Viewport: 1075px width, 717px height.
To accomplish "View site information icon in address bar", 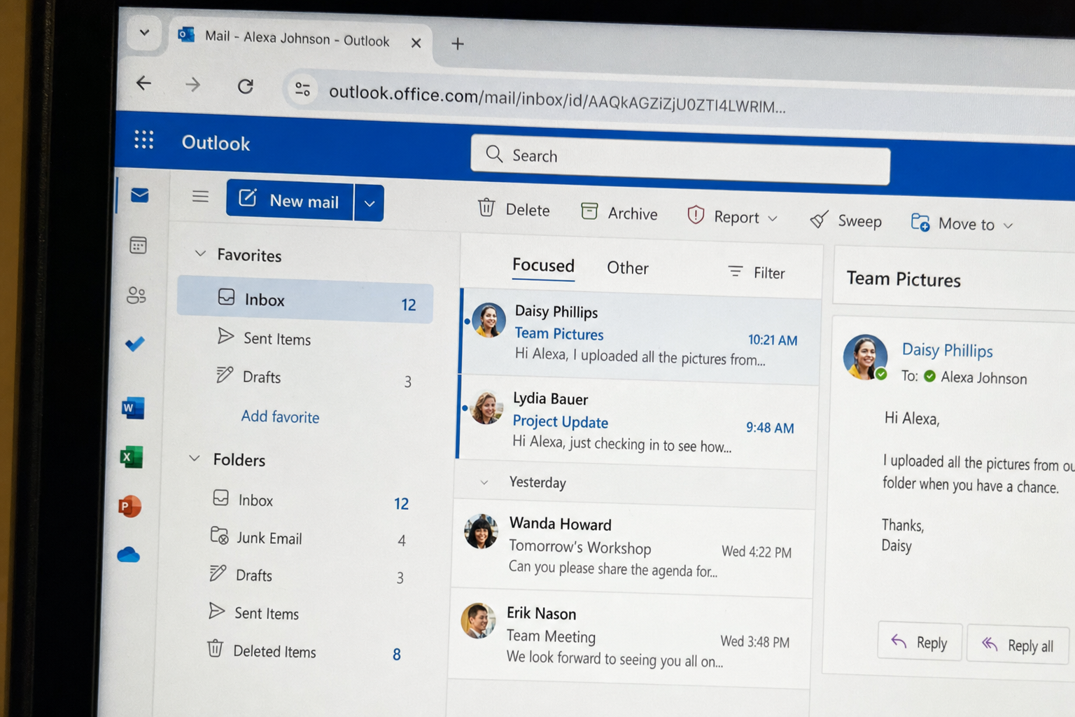I will tap(302, 89).
